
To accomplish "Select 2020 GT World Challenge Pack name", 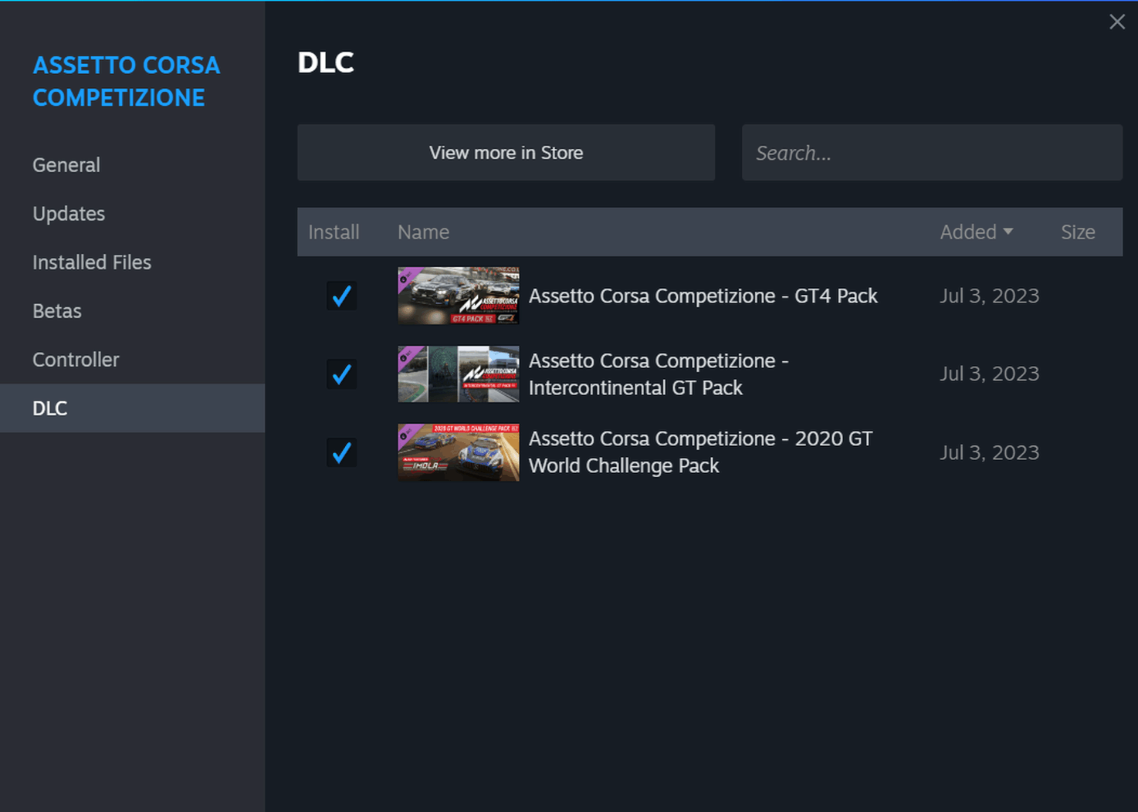I will (x=701, y=452).
